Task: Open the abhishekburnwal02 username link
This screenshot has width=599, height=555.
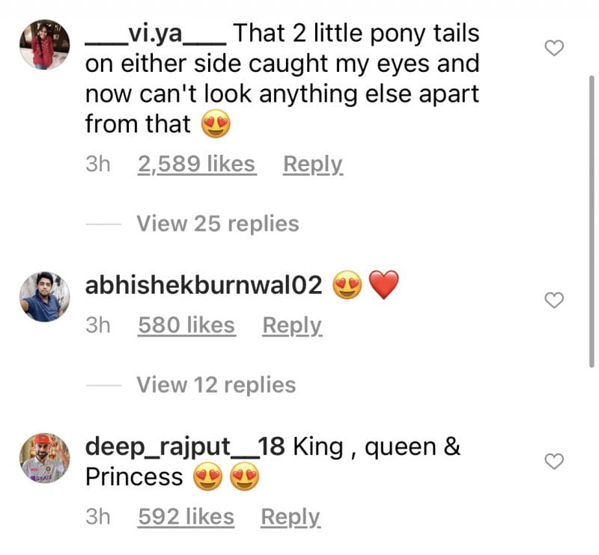Action: pyautogui.click(x=204, y=285)
